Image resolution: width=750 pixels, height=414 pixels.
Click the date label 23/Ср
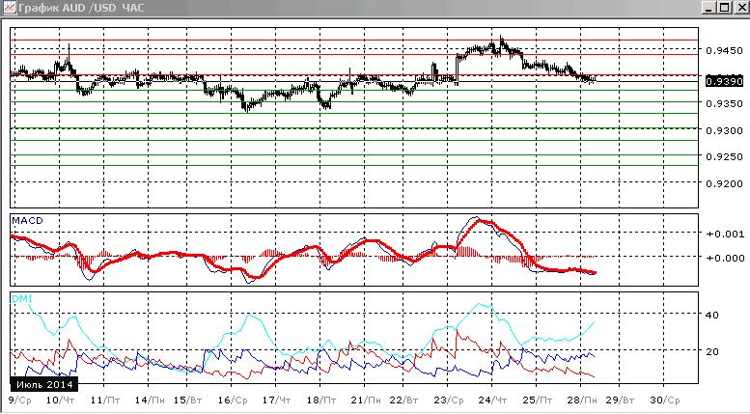pyautogui.click(x=449, y=400)
